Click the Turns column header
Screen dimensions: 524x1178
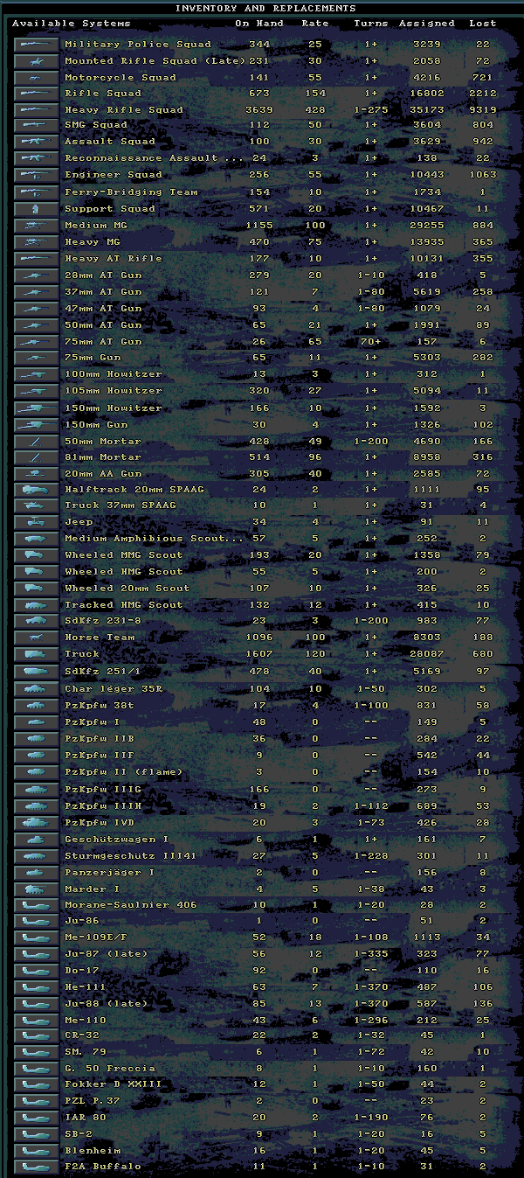click(x=371, y=24)
